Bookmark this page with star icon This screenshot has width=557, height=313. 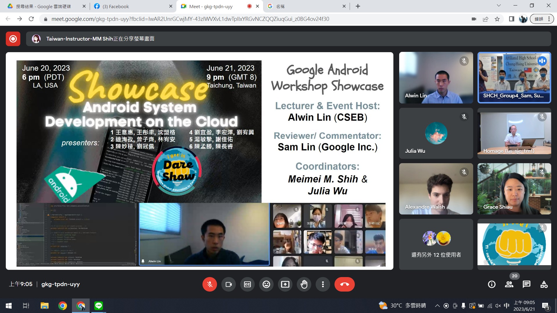point(497,19)
